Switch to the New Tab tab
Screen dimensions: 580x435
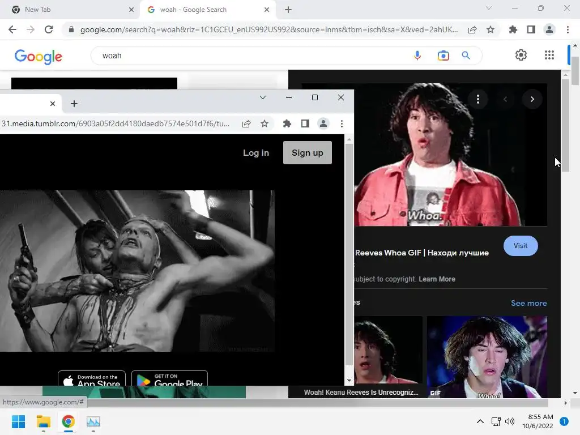70,10
